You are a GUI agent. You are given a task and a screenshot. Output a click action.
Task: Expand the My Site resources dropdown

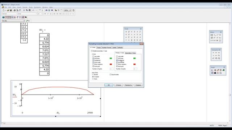[x=24, y=21]
